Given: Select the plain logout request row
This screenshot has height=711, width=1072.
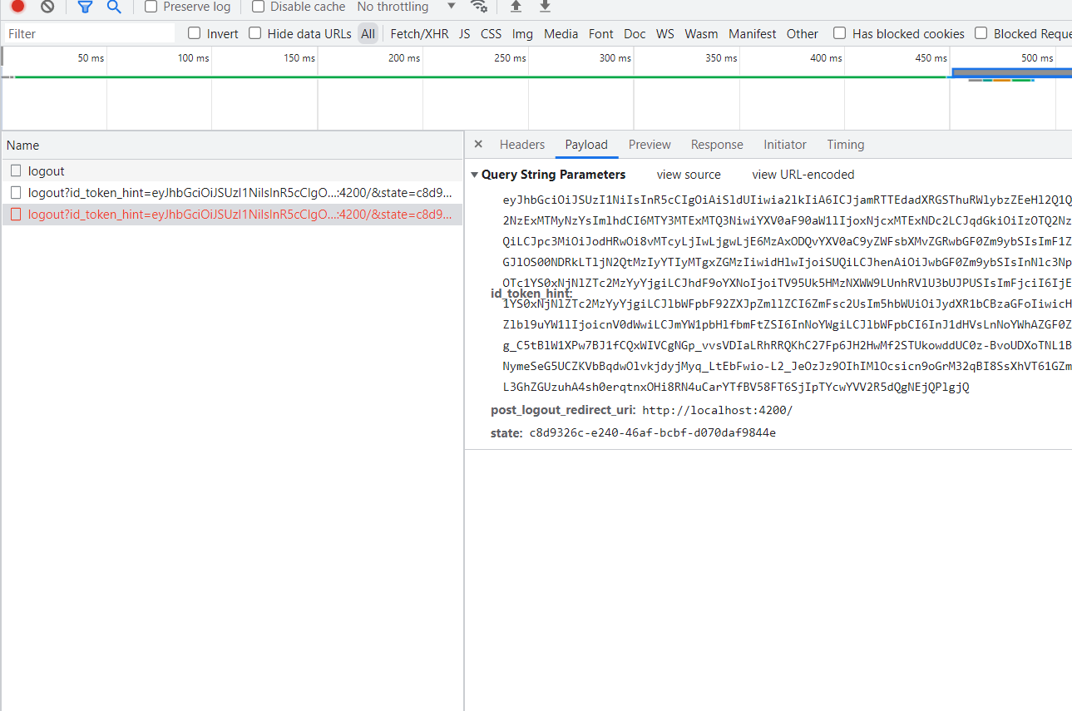Looking at the screenshot, I should 232,170.
